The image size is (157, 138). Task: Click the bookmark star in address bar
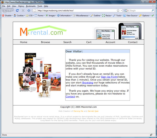coord(118,10)
